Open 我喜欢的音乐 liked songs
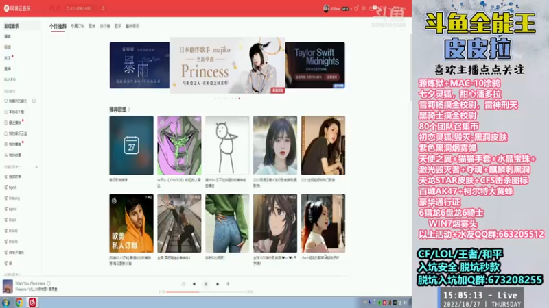 click(16, 101)
